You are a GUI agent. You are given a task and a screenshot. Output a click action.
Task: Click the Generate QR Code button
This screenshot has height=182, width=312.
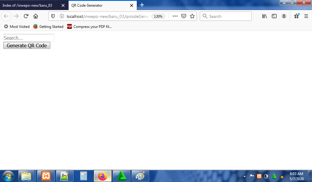[x=27, y=45]
